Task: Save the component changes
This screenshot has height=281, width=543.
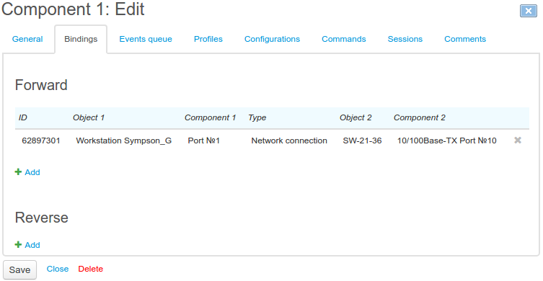Action: (x=19, y=269)
